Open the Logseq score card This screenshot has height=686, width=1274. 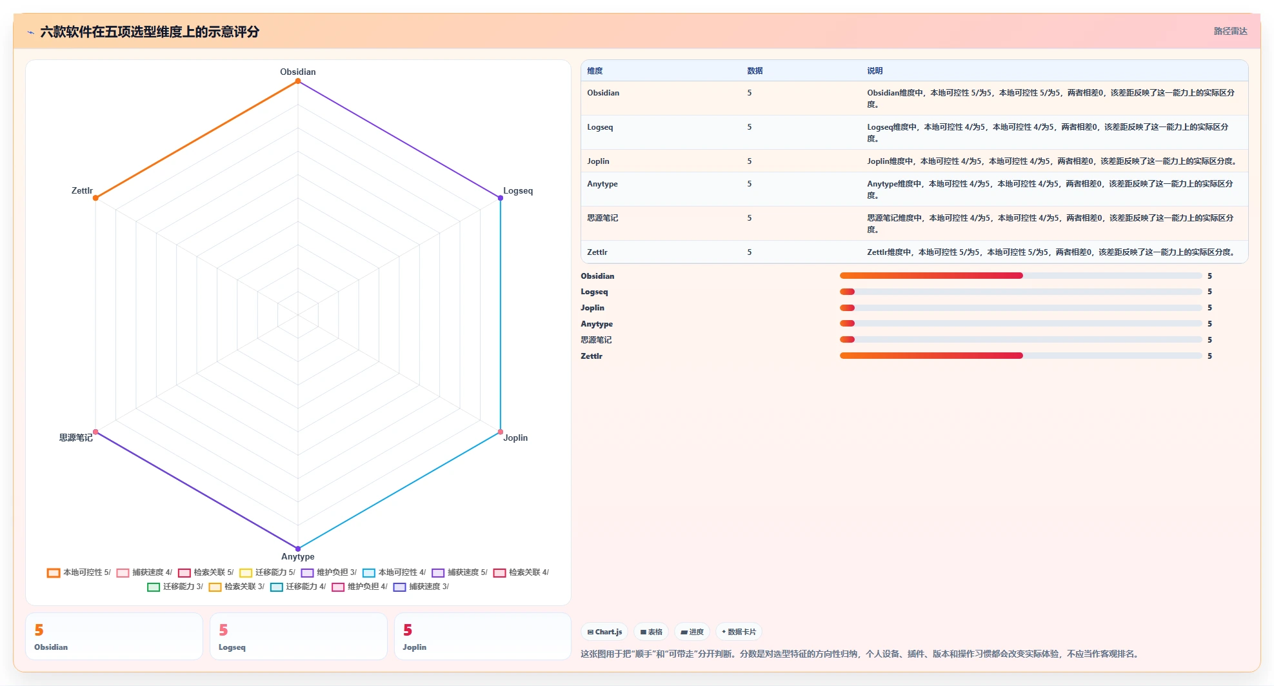coord(299,636)
